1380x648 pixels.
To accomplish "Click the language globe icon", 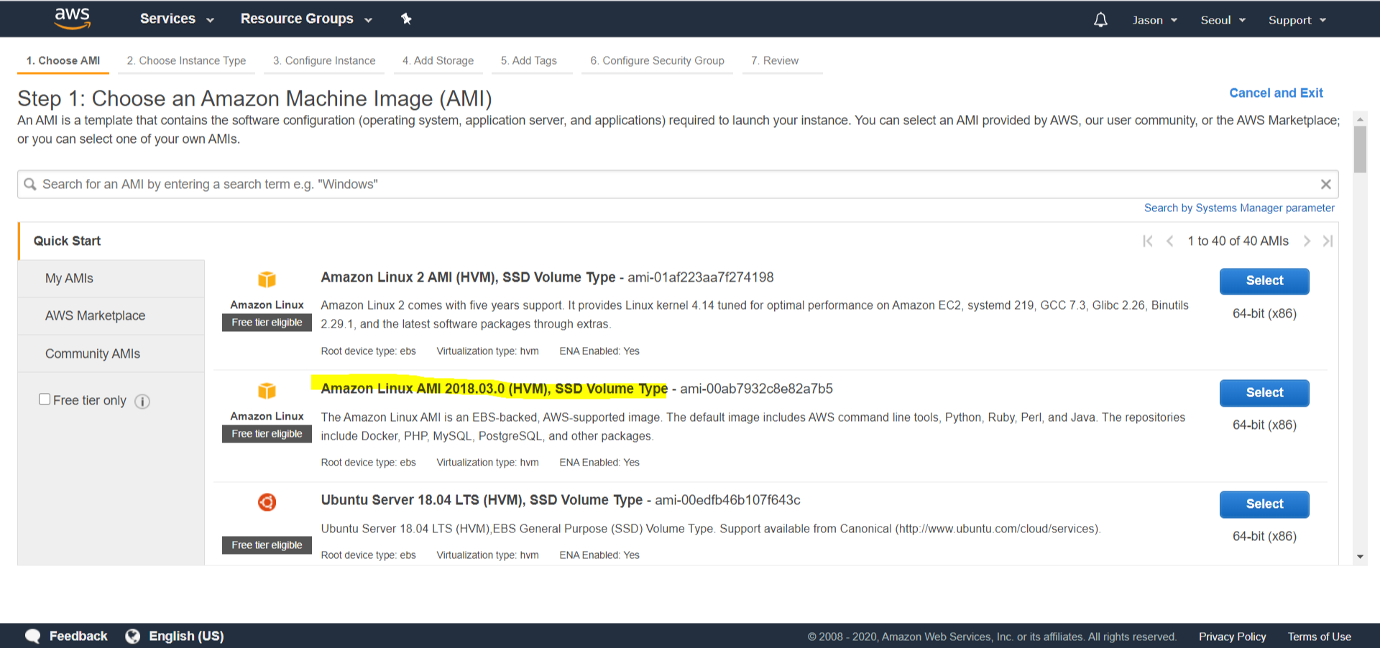I will (x=132, y=637).
